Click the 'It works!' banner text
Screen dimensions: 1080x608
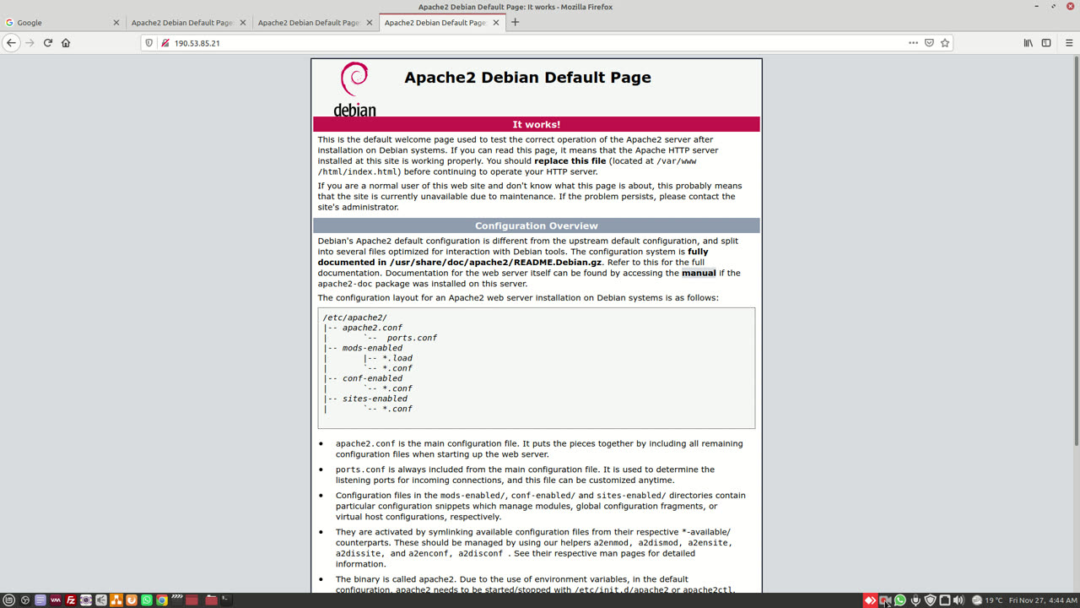click(537, 124)
